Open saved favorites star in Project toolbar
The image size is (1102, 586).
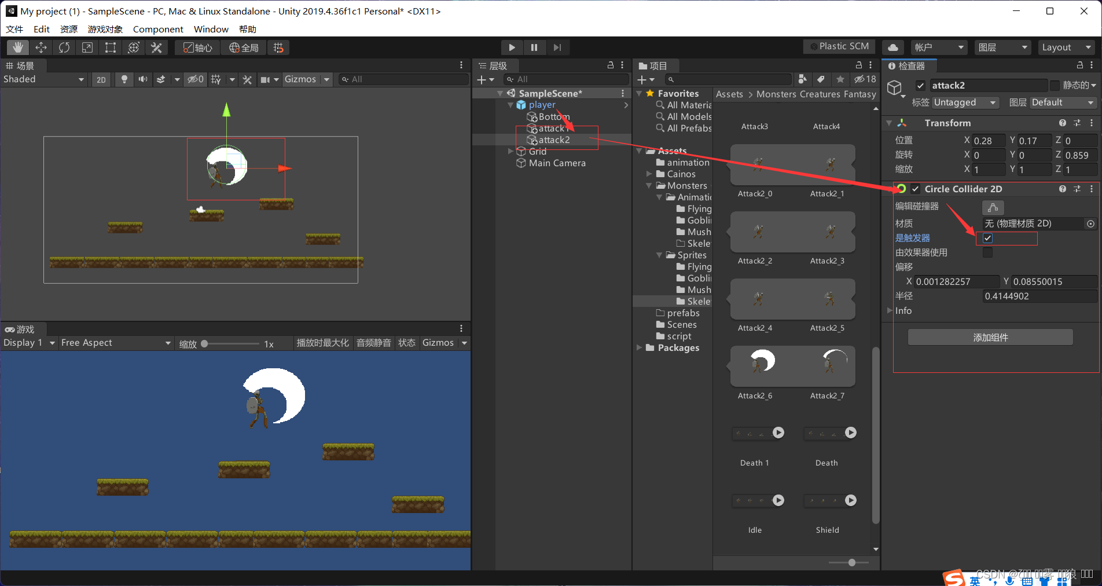[x=840, y=79]
